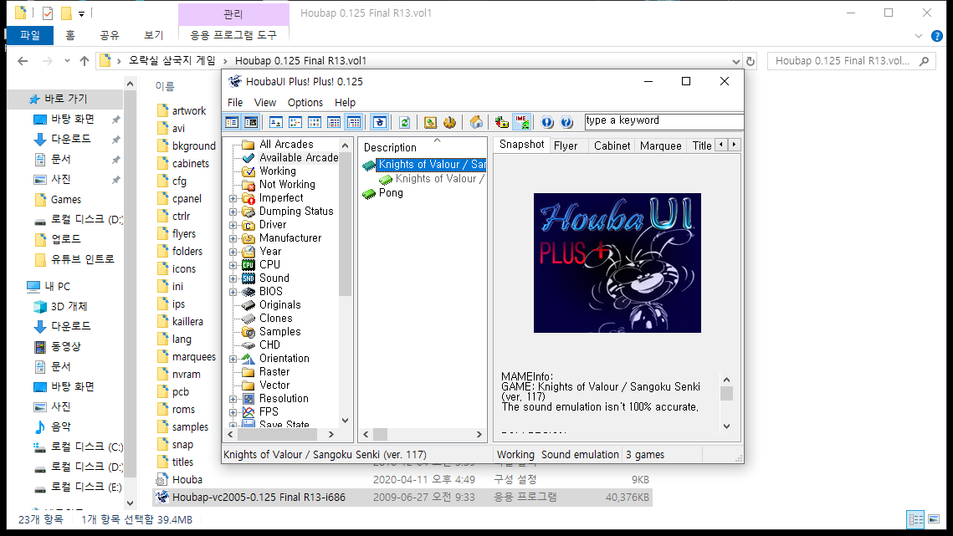953x536 pixels.
Task: Click the folder tree vertical scrollbar thumb
Action: [346, 223]
